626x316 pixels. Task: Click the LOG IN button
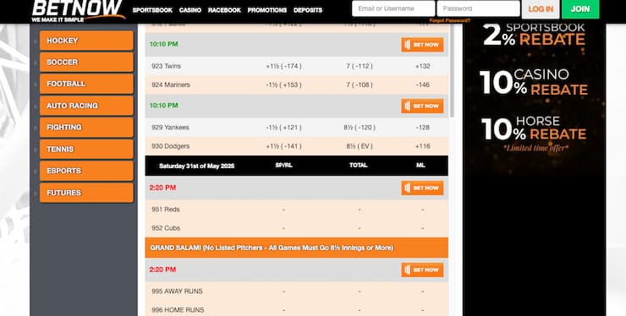coord(541,8)
